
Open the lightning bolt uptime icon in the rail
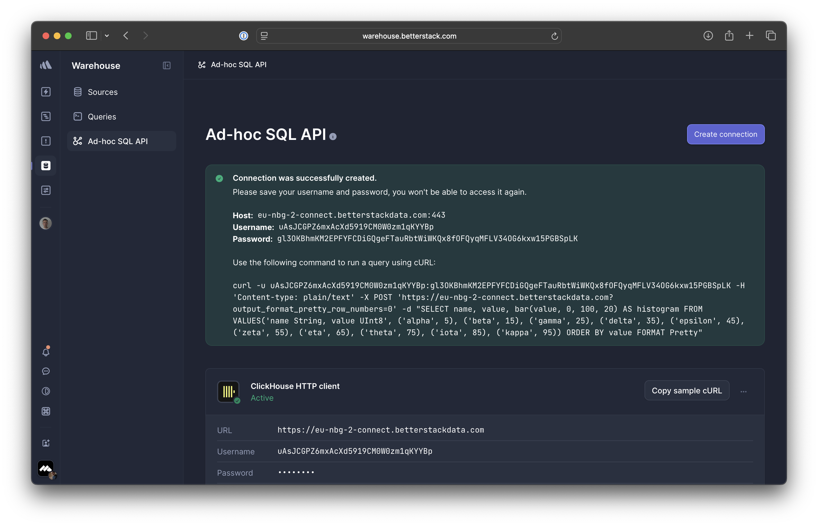[46, 92]
